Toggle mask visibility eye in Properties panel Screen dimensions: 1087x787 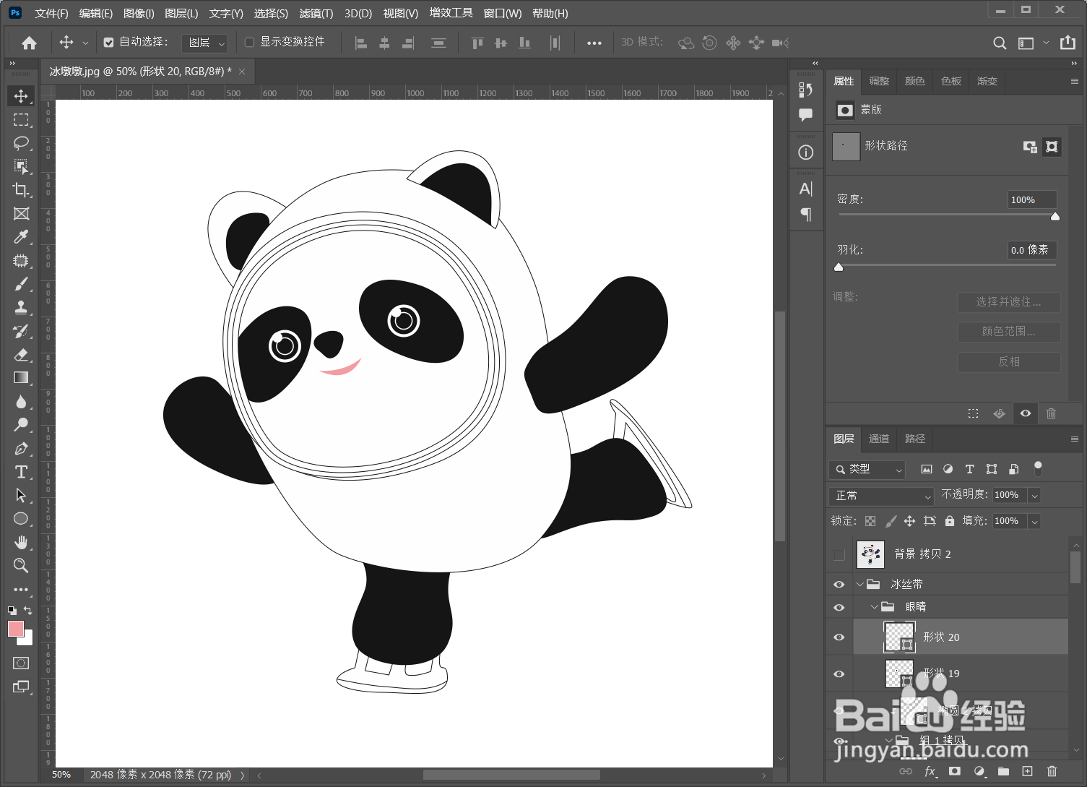coord(1025,413)
